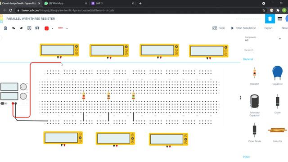Toggle the middle mode button on first bottom multimeter

[80, 138]
